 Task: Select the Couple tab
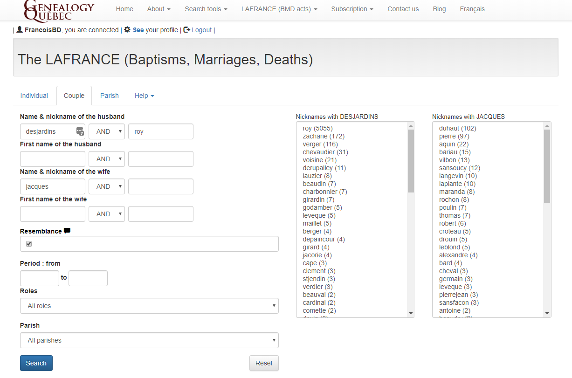pyautogui.click(x=74, y=96)
